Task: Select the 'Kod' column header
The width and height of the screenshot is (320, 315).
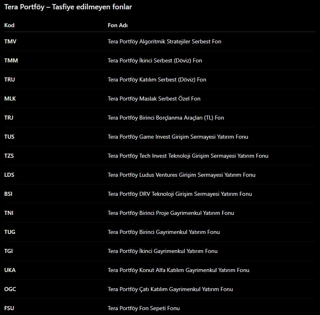Action: click(x=9, y=26)
